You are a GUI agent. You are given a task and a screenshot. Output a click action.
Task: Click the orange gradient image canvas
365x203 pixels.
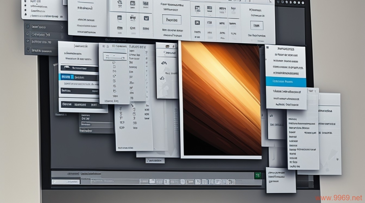pos(221,99)
